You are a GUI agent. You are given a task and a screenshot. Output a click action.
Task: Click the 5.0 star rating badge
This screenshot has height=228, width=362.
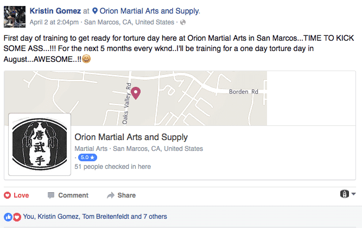click(87, 157)
